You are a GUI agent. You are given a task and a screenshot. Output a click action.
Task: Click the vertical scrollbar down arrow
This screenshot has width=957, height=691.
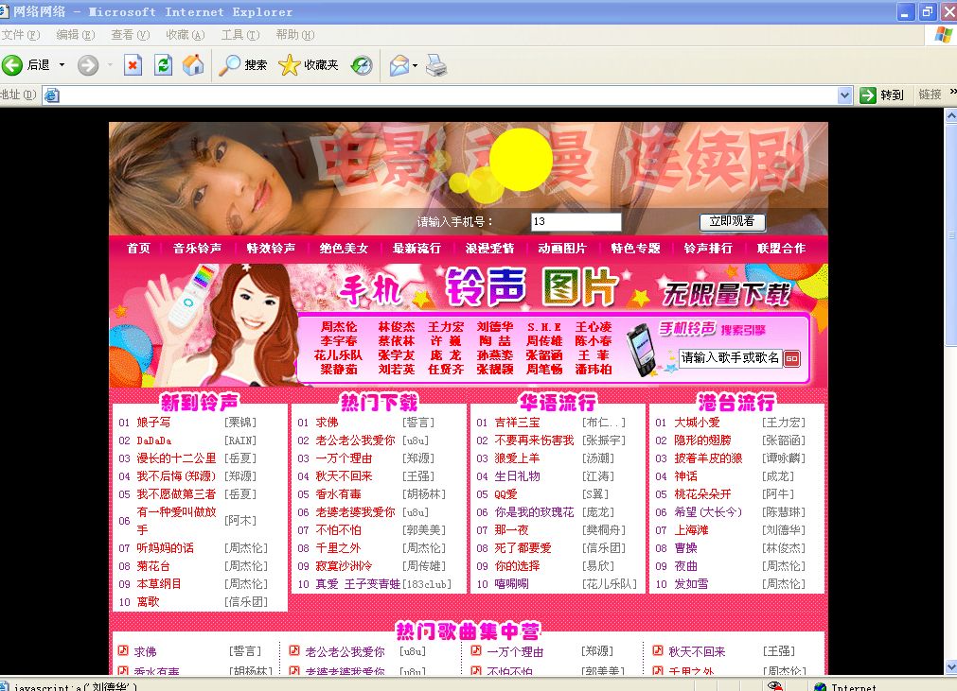(950, 666)
